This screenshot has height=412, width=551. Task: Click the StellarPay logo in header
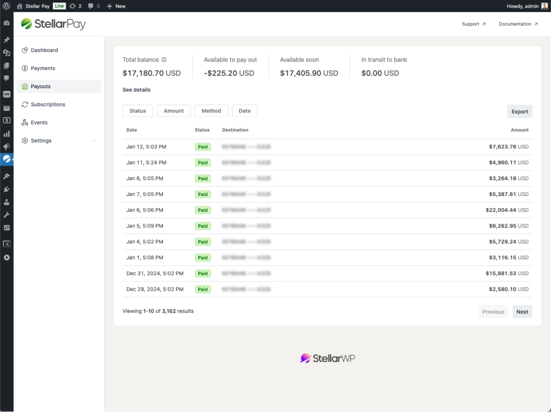(53, 24)
